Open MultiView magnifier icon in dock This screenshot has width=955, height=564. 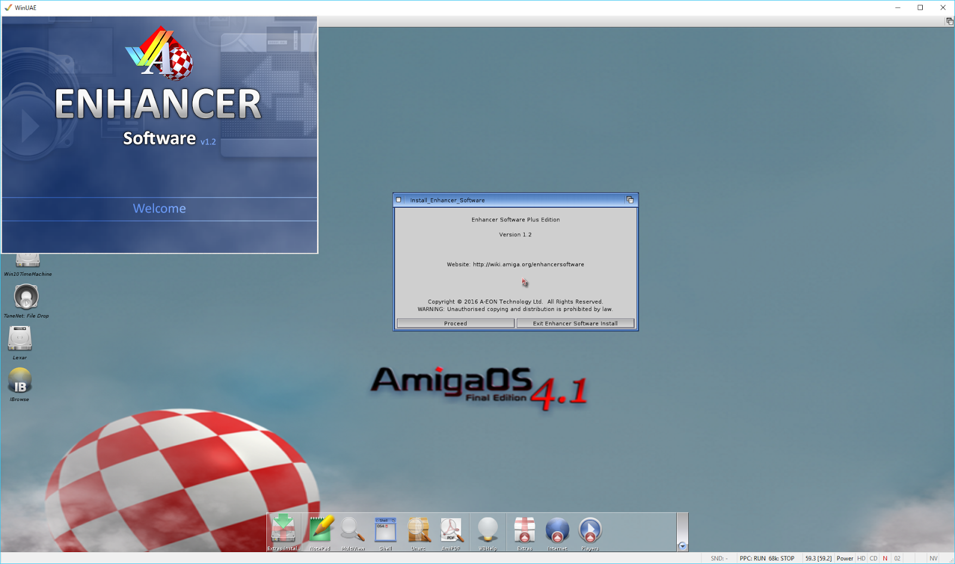pos(353,531)
